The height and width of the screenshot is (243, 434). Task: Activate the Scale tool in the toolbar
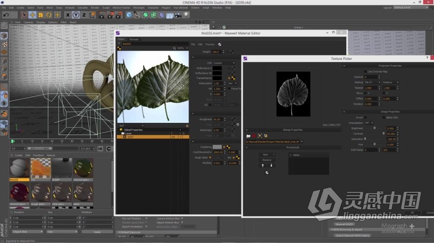coord(41,15)
